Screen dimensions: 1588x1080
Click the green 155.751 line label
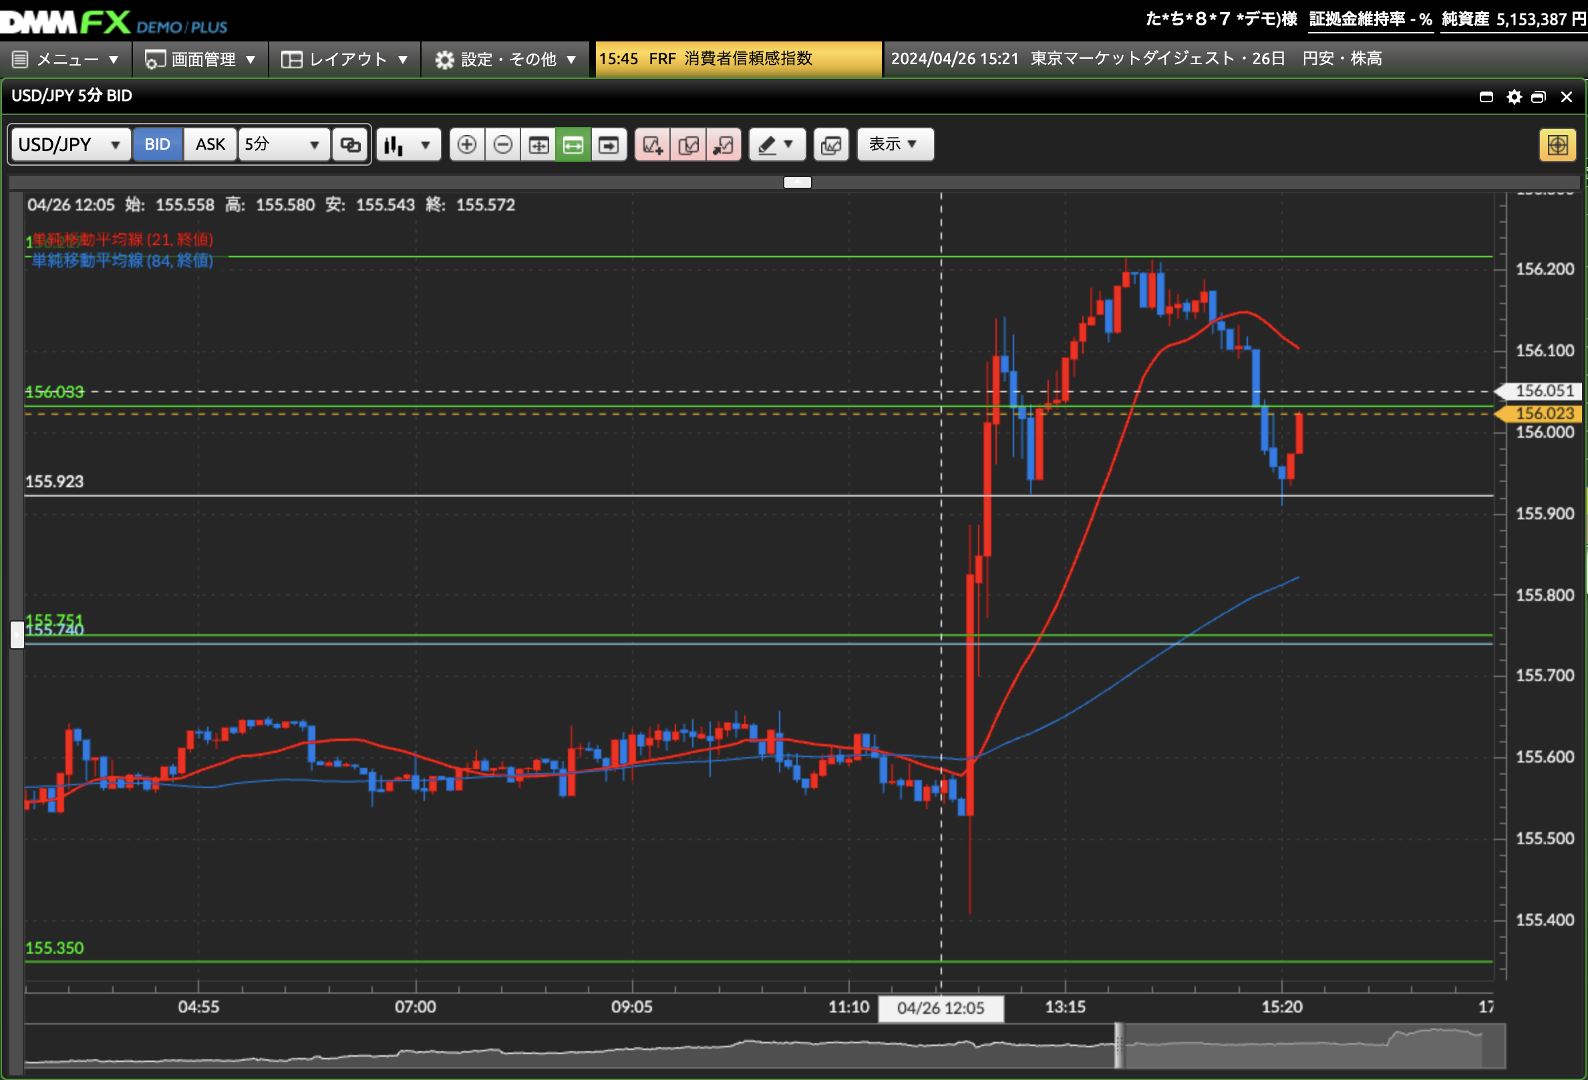(55, 620)
